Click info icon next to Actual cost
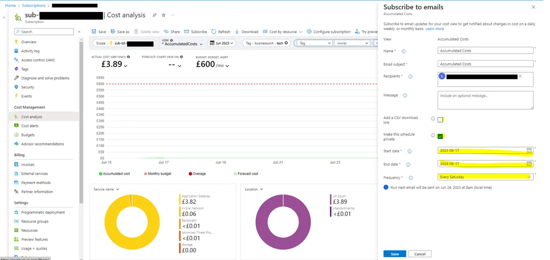This screenshot has width=550, height=260. [128, 57]
